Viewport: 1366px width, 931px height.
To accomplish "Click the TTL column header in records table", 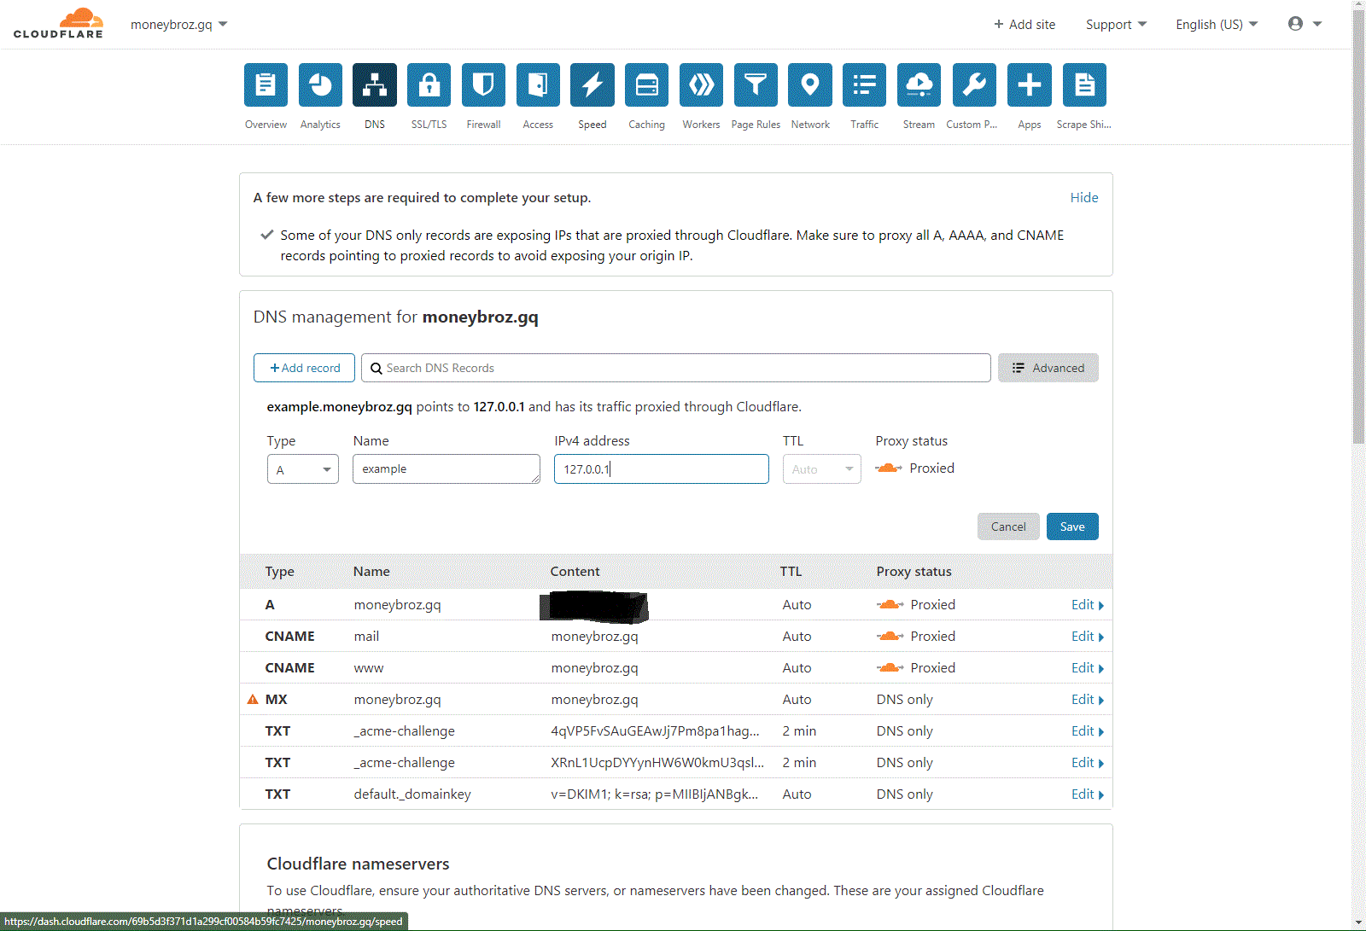I will (x=791, y=571).
